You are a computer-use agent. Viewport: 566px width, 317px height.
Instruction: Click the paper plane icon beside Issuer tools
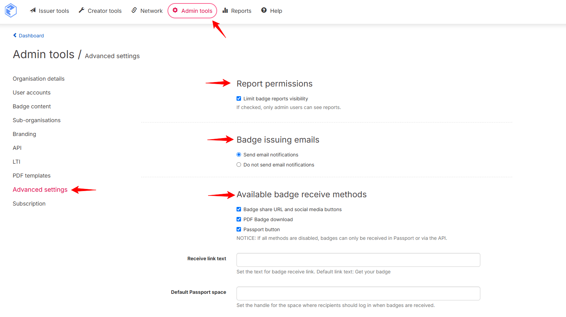tap(33, 10)
